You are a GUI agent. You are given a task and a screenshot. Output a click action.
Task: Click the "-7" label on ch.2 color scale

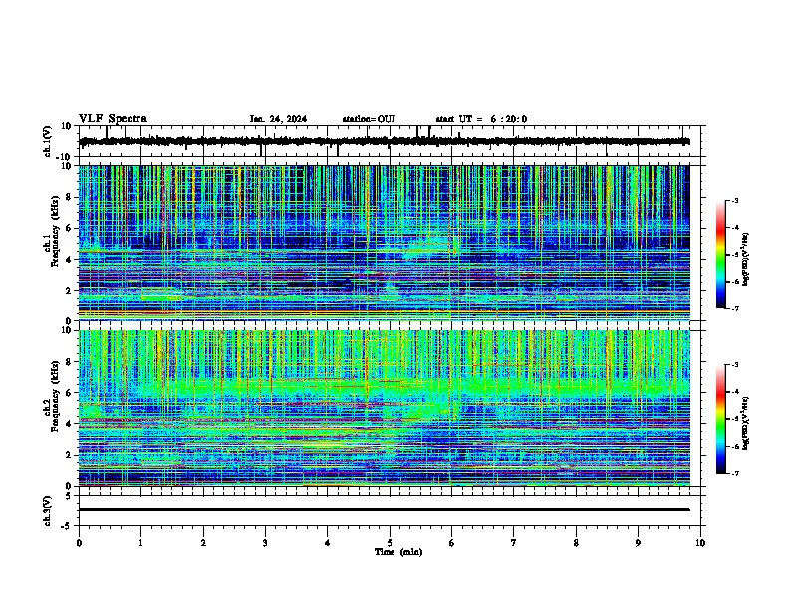click(x=734, y=474)
